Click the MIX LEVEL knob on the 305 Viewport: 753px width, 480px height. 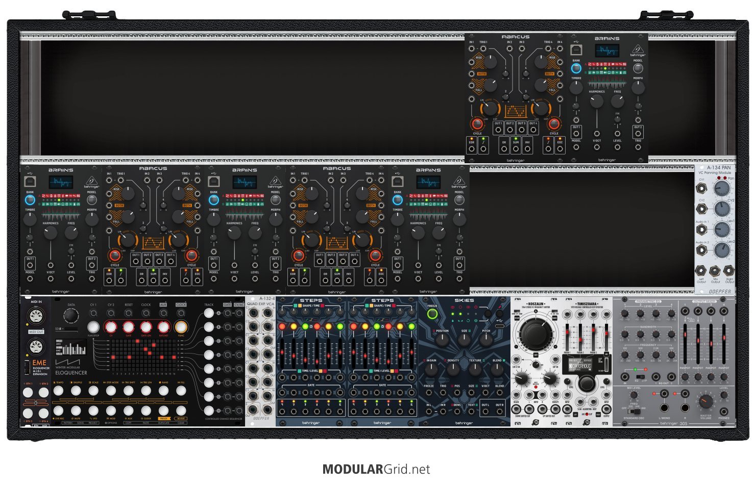pos(634,395)
